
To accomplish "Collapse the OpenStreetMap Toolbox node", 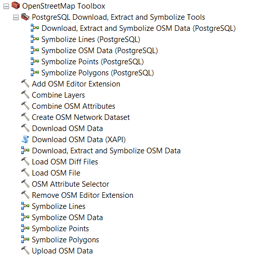I will click(6, 7).
